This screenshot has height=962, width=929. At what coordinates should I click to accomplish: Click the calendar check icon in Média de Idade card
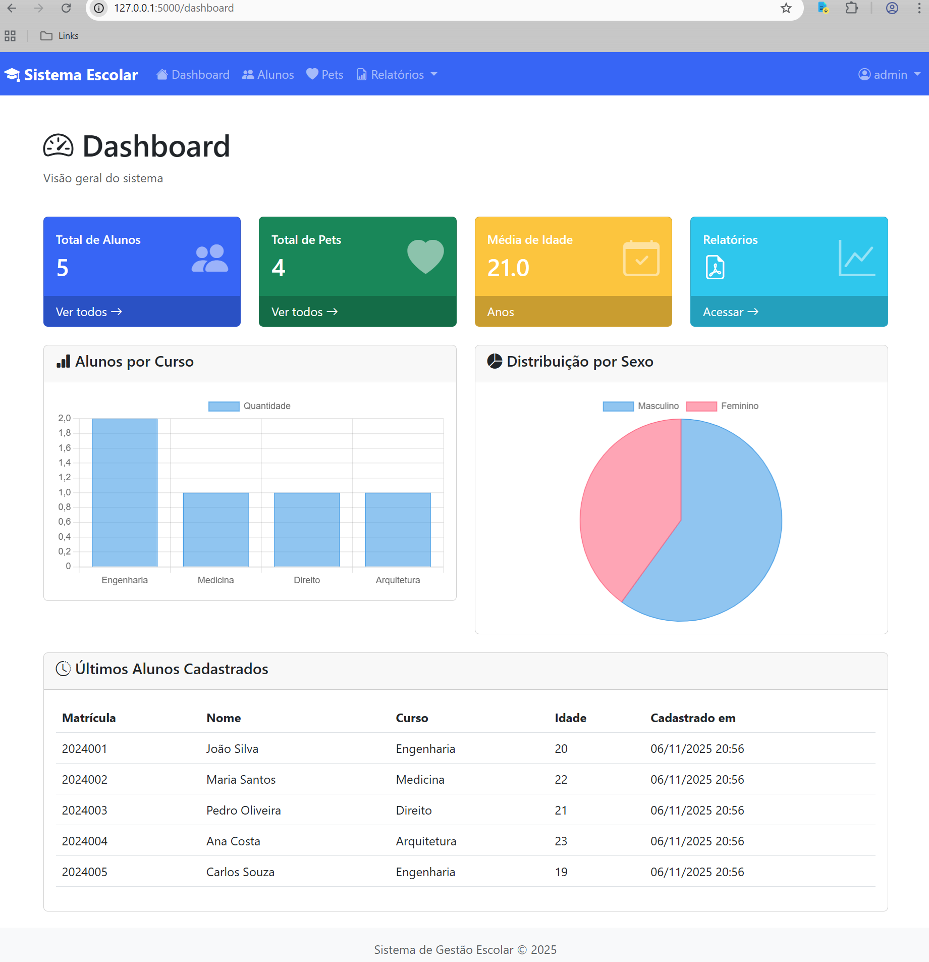[x=641, y=259]
